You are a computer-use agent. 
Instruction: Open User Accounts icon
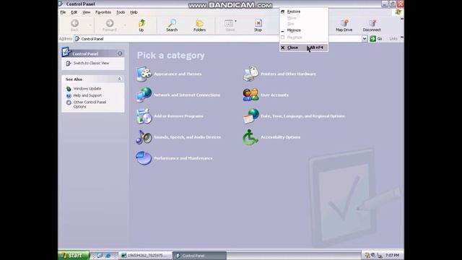[x=250, y=95]
